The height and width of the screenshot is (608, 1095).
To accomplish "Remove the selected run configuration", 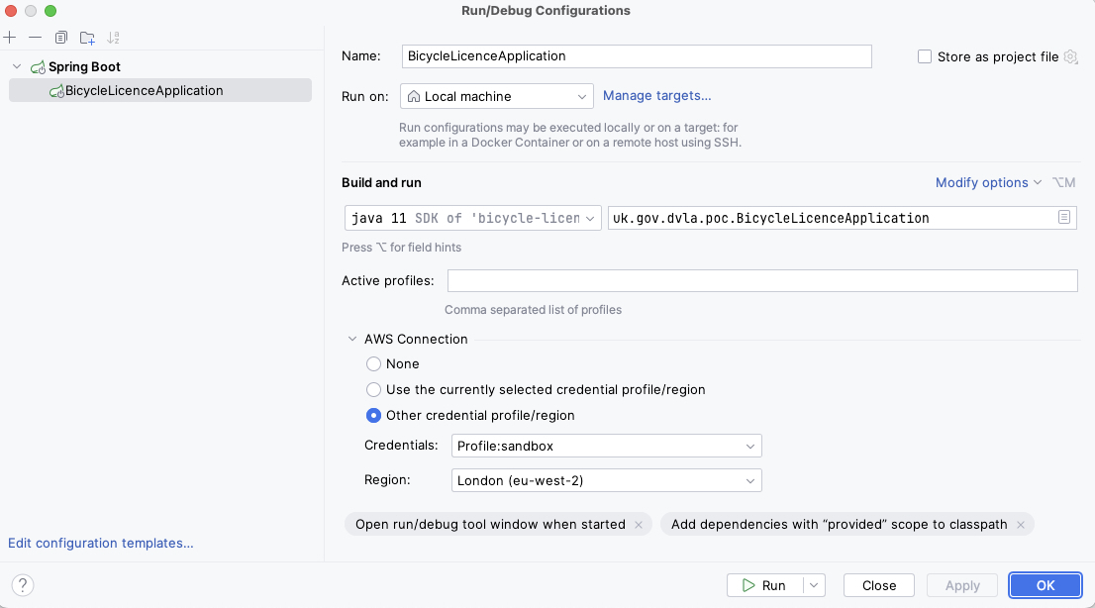I will pyautogui.click(x=34, y=37).
